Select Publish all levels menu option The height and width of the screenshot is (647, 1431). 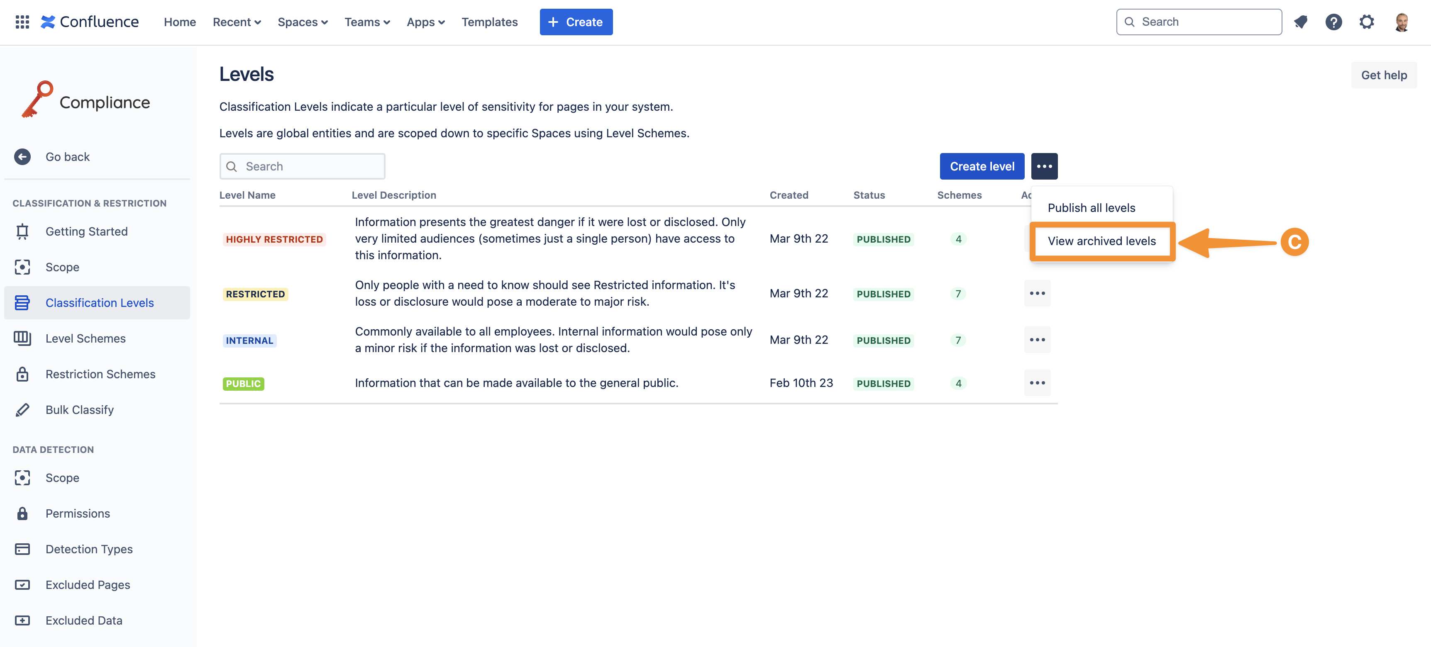pyautogui.click(x=1091, y=208)
